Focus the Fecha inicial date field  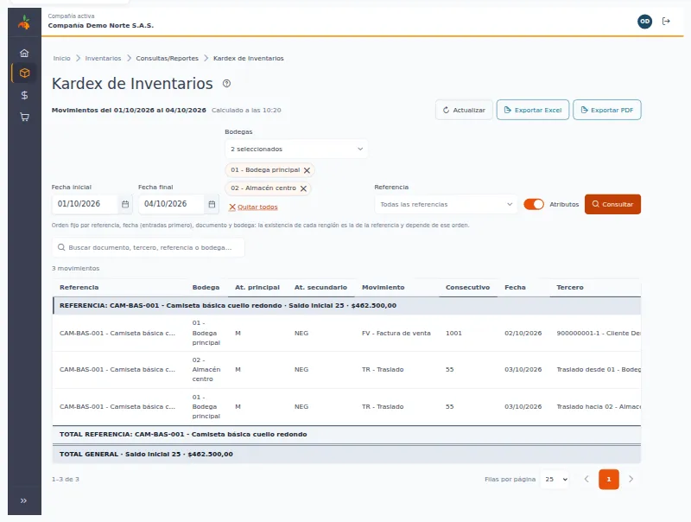84,204
